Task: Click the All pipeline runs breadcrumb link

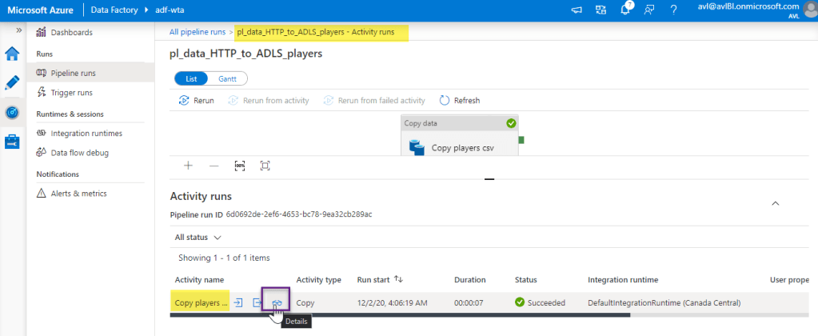Action: [x=198, y=33]
